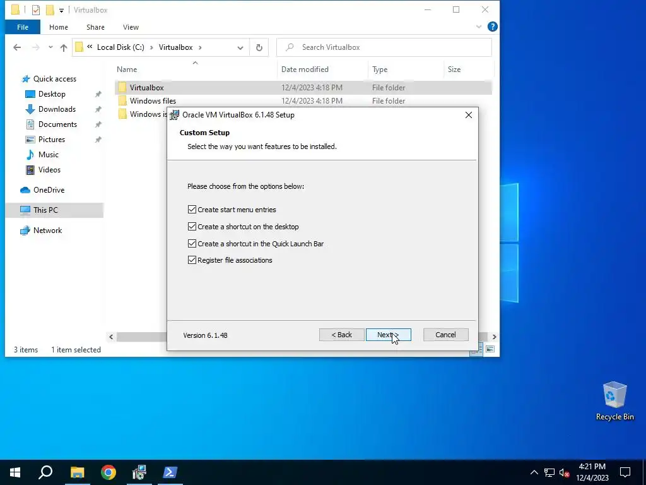Switch to the Home ribbon tab

pyautogui.click(x=59, y=27)
